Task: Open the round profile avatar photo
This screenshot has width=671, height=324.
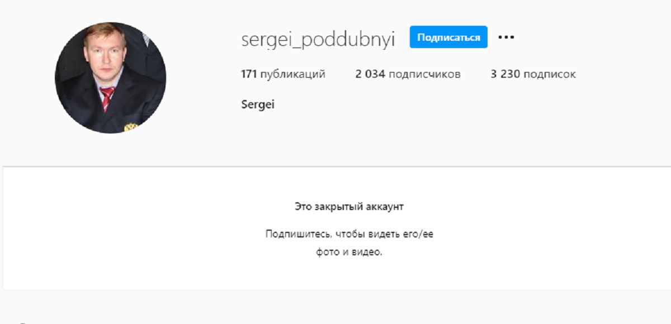Action: pos(110,78)
